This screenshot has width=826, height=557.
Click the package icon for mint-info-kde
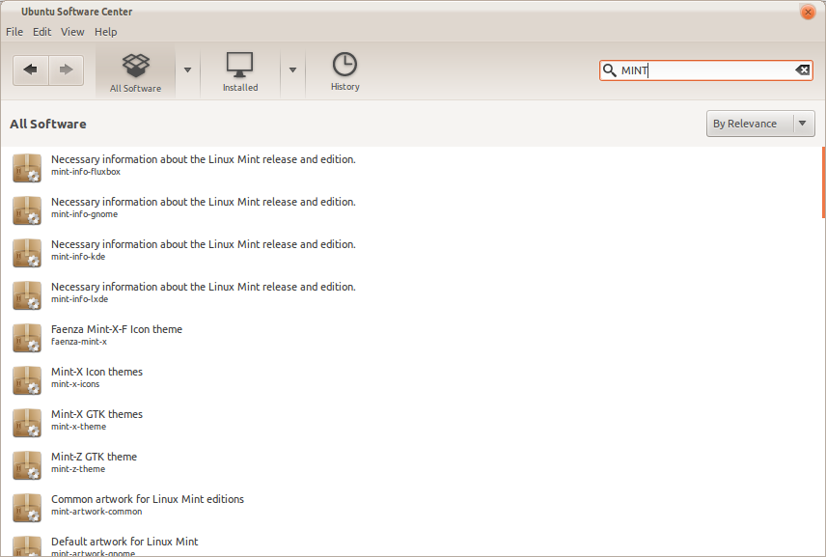tap(27, 253)
